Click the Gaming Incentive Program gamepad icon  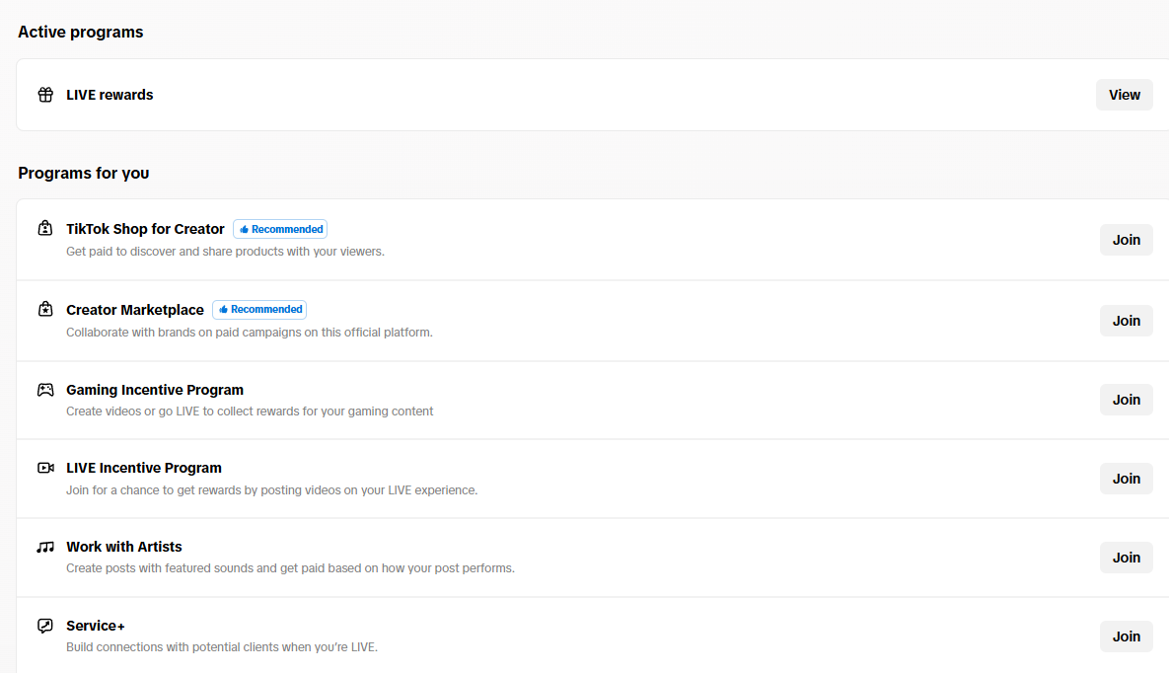click(x=45, y=390)
